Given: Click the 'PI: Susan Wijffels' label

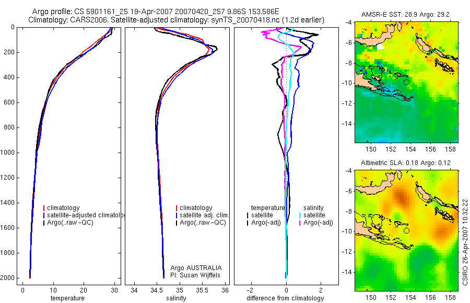Looking at the screenshot, I should point(195,275).
